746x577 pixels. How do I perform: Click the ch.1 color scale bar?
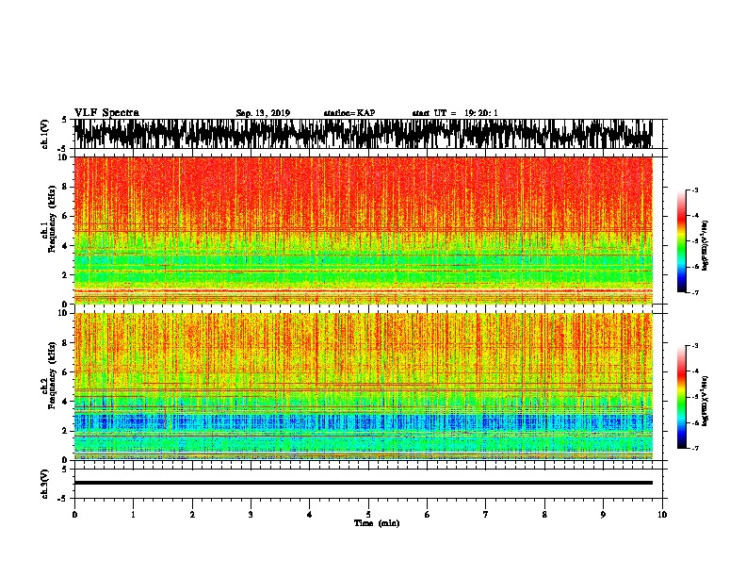(682, 241)
